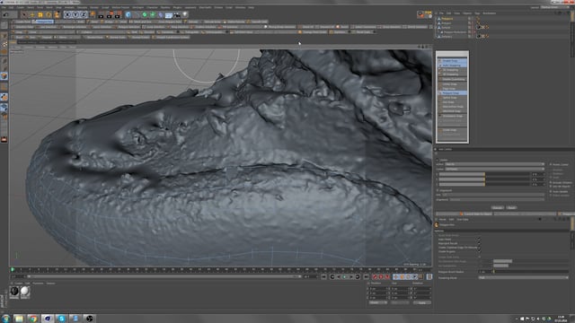The width and height of the screenshot is (575, 323).
Task: Open the first dropdown in the axis panel
Action: 494,164
